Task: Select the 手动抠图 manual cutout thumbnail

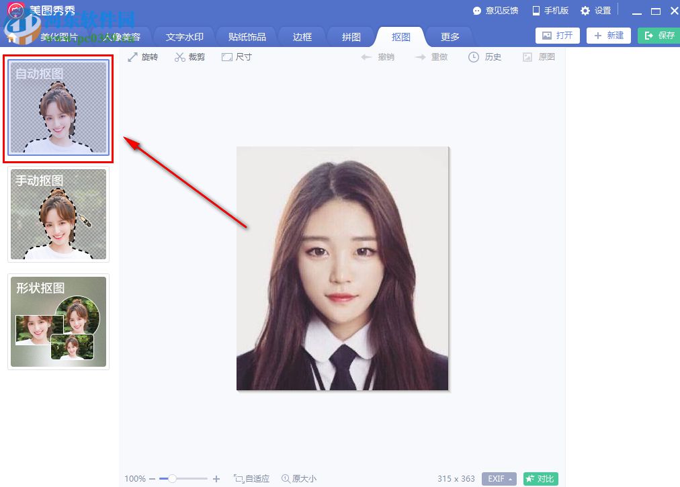Action: [x=58, y=214]
